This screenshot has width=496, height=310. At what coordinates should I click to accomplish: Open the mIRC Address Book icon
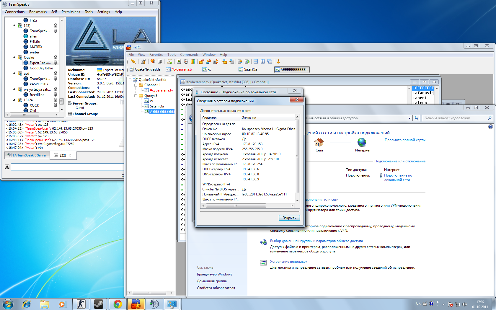[x=179, y=61]
